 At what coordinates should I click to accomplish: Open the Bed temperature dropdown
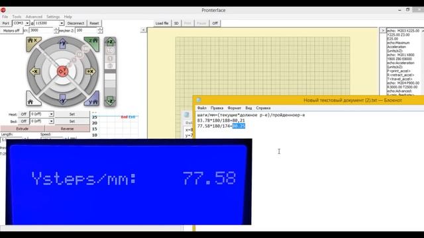(51, 121)
